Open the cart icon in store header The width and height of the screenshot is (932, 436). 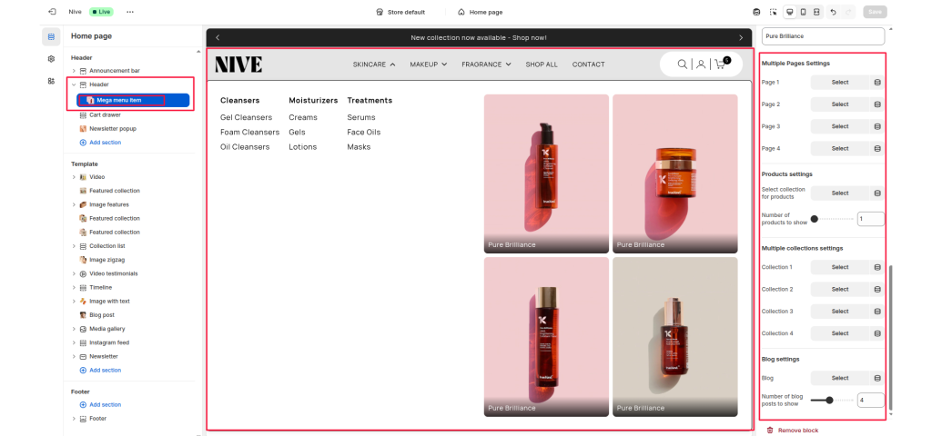pyautogui.click(x=720, y=64)
